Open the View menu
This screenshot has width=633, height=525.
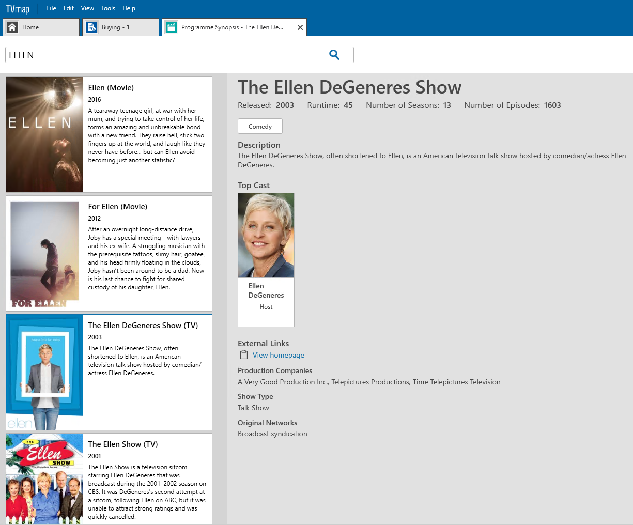point(87,8)
